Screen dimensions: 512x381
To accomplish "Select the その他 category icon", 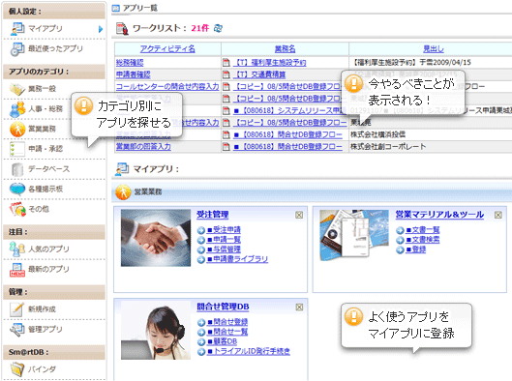I will click(x=17, y=210).
